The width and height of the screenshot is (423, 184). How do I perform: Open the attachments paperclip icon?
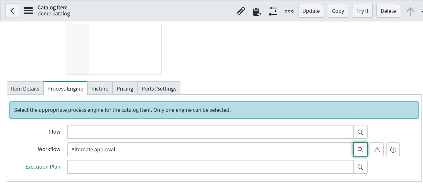pyautogui.click(x=240, y=11)
